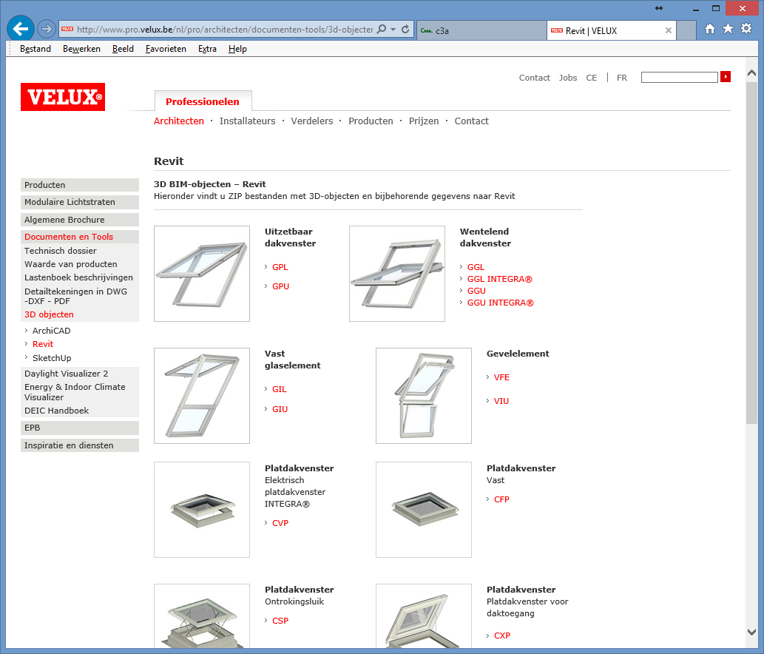Screen dimensions: 764x654
Task: Refresh the page with reload icon
Action: click(x=405, y=30)
